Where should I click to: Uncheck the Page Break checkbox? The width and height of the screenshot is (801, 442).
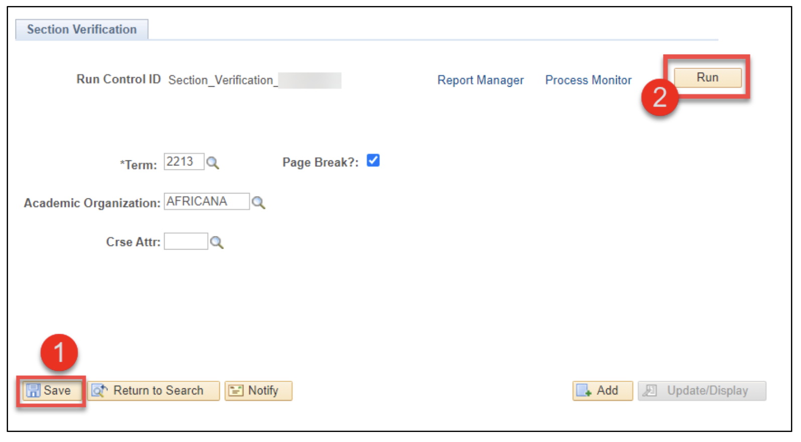(x=373, y=161)
